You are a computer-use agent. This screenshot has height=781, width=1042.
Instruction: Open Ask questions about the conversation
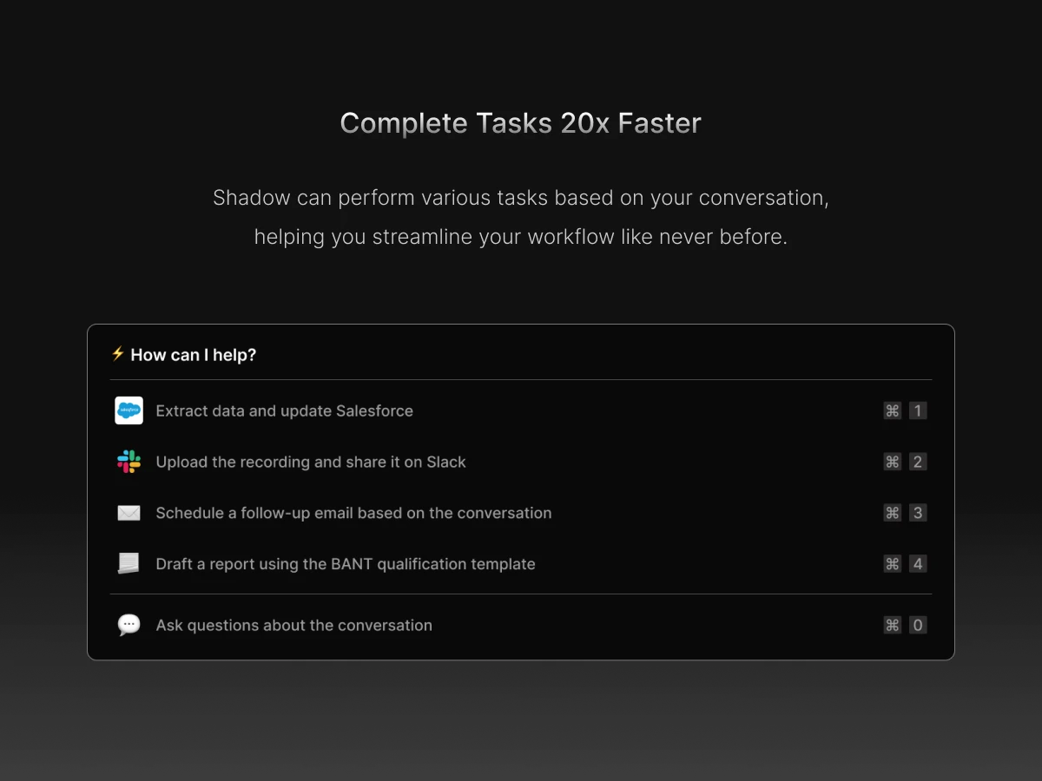click(x=521, y=625)
